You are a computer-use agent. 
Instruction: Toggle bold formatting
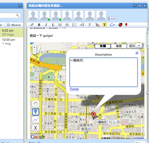pyautogui.click(x=39, y=25)
